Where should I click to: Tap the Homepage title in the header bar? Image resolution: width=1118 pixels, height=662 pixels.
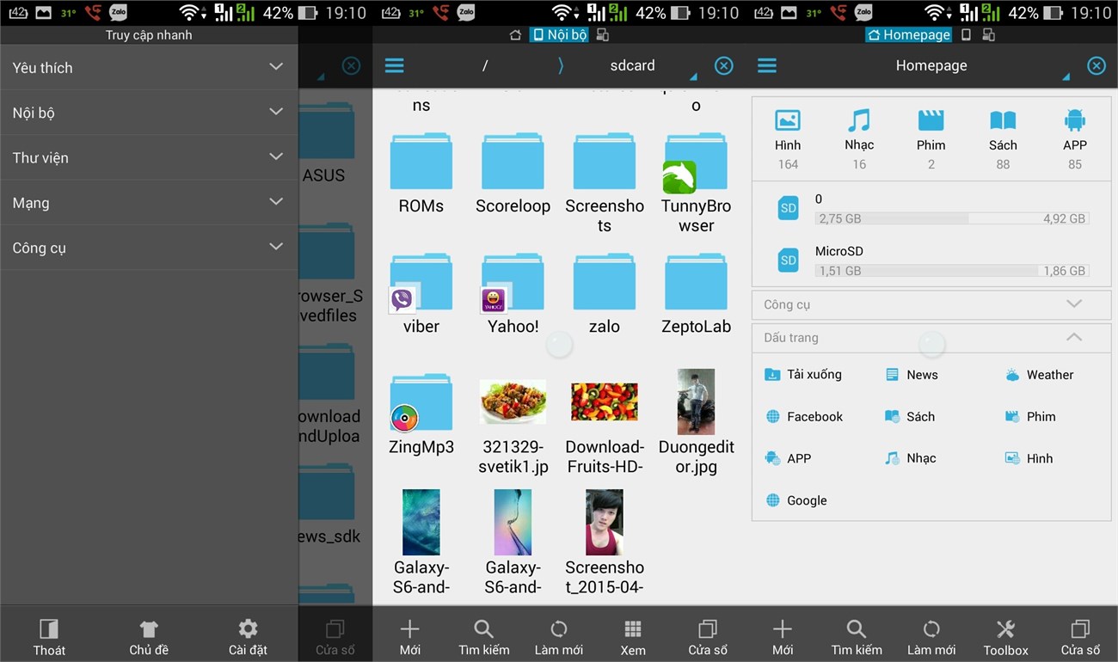point(931,65)
